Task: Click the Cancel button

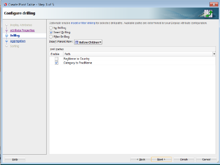Action: (206, 159)
